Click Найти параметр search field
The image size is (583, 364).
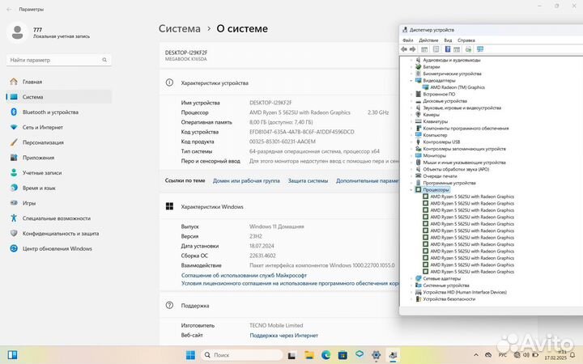click(59, 60)
